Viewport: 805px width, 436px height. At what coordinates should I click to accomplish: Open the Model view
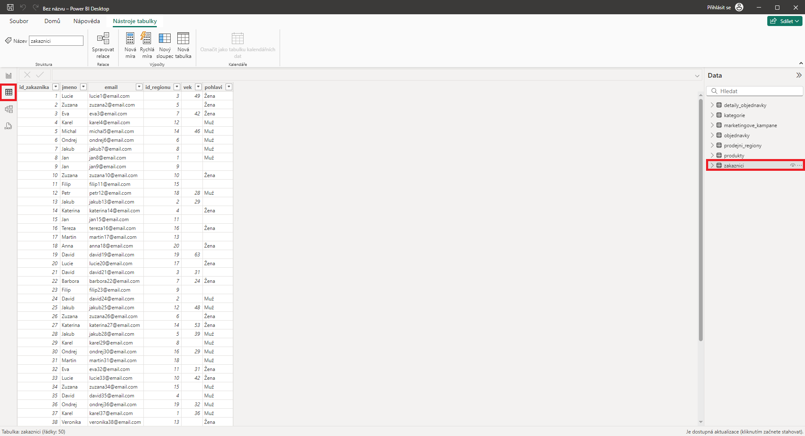[x=8, y=109]
